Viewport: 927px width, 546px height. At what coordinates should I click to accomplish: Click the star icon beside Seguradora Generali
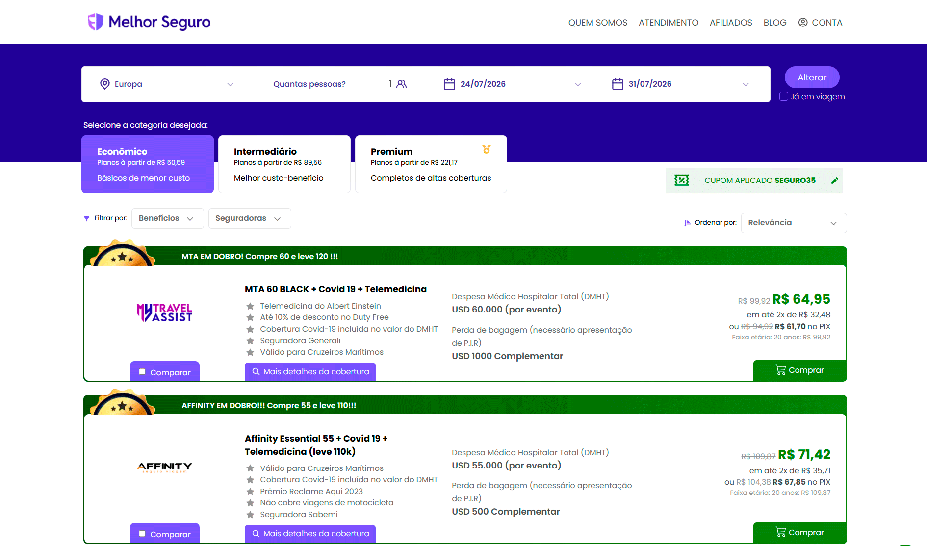pyautogui.click(x=250, y=341)
